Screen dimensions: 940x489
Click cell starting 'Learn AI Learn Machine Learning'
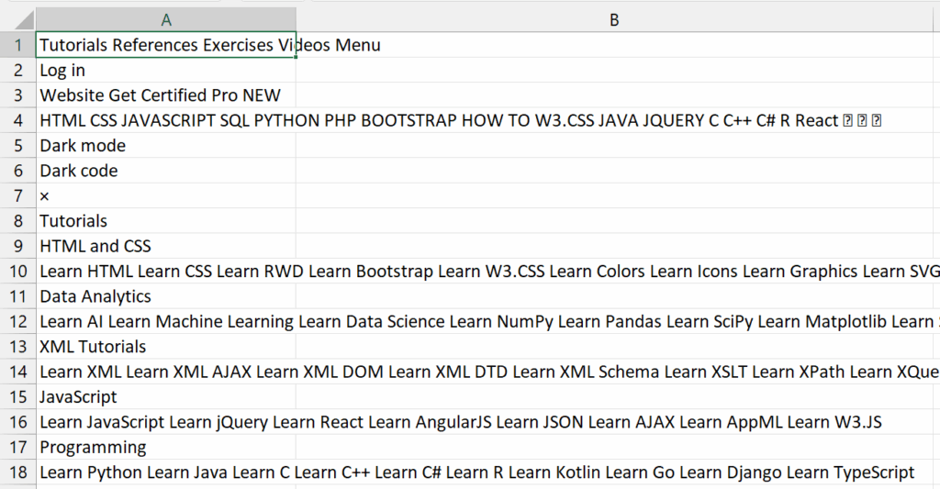pyautogui.click(x=166, y=322)
